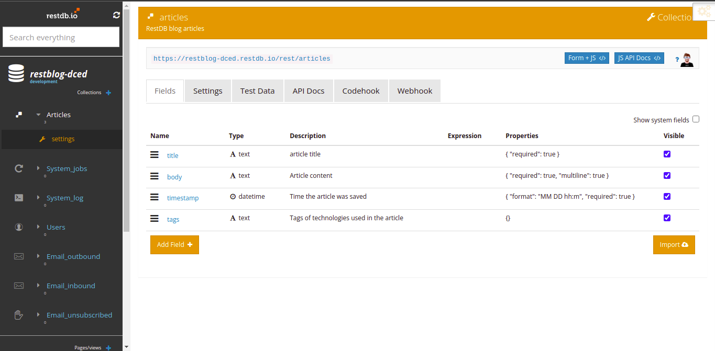The width and height of the screenshot is (715, 351).
Task: Click the refresh icon beside restdb.io logo
Action: 116,15
